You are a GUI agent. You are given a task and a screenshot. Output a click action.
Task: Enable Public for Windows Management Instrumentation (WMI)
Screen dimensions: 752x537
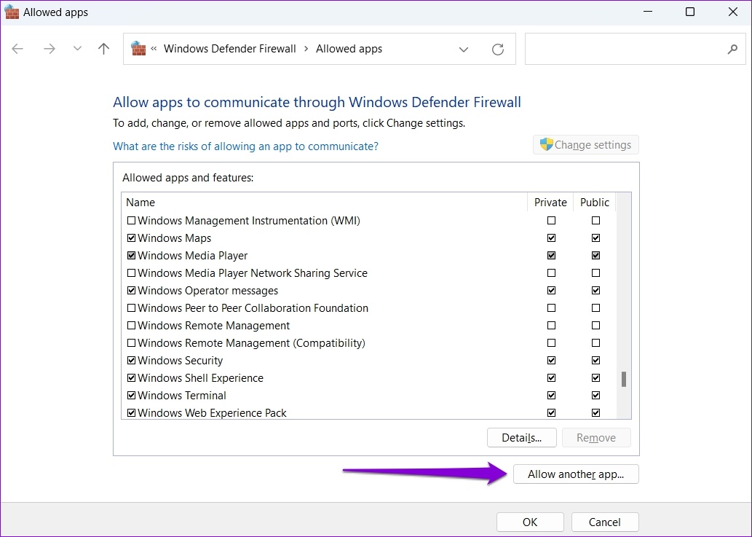pos(595,220)
